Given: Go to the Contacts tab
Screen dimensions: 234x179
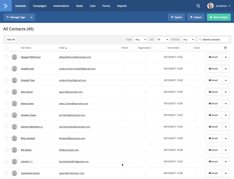Looking at the screenshot, I should point(21,6).
